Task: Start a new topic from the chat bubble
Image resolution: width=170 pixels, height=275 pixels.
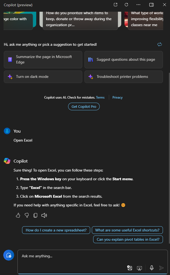Action: tap(8, 255)
